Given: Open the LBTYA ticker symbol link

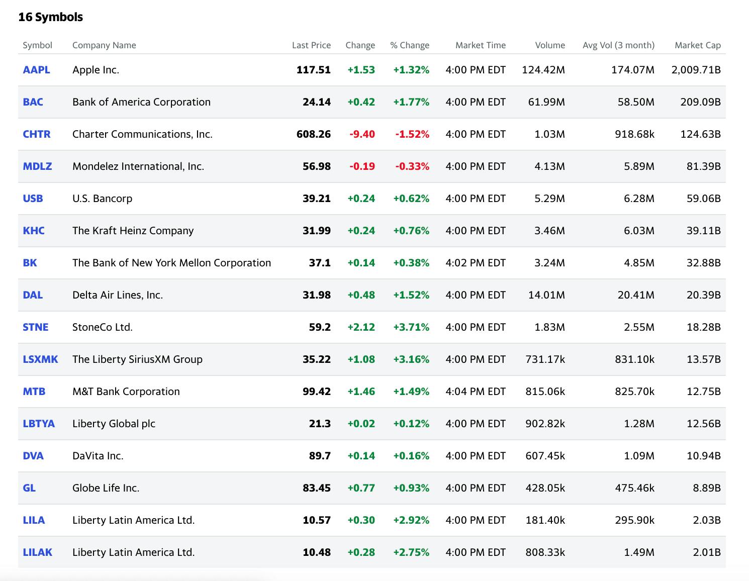Looking at the screenshot, I should click(39, 424).
